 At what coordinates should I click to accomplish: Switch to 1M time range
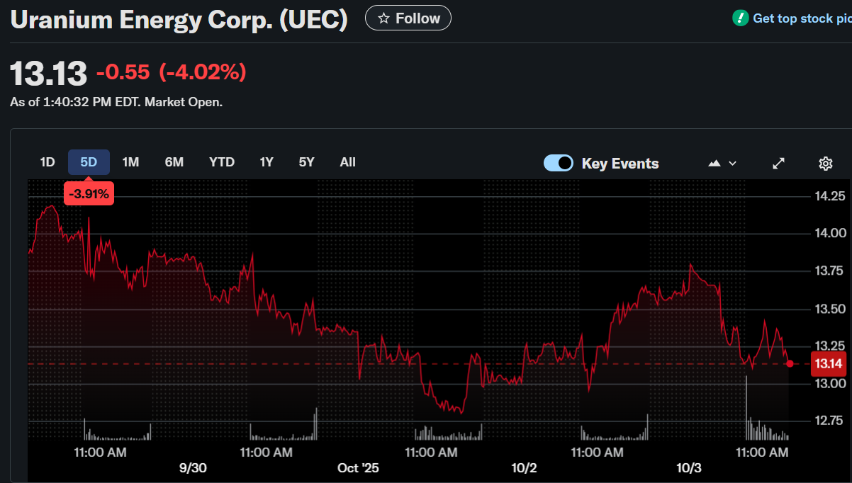(x=130, y=162)
